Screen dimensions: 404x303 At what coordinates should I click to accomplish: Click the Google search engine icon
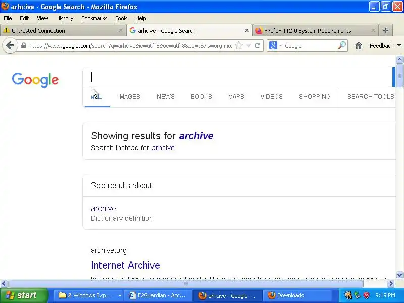pos(273,46)
